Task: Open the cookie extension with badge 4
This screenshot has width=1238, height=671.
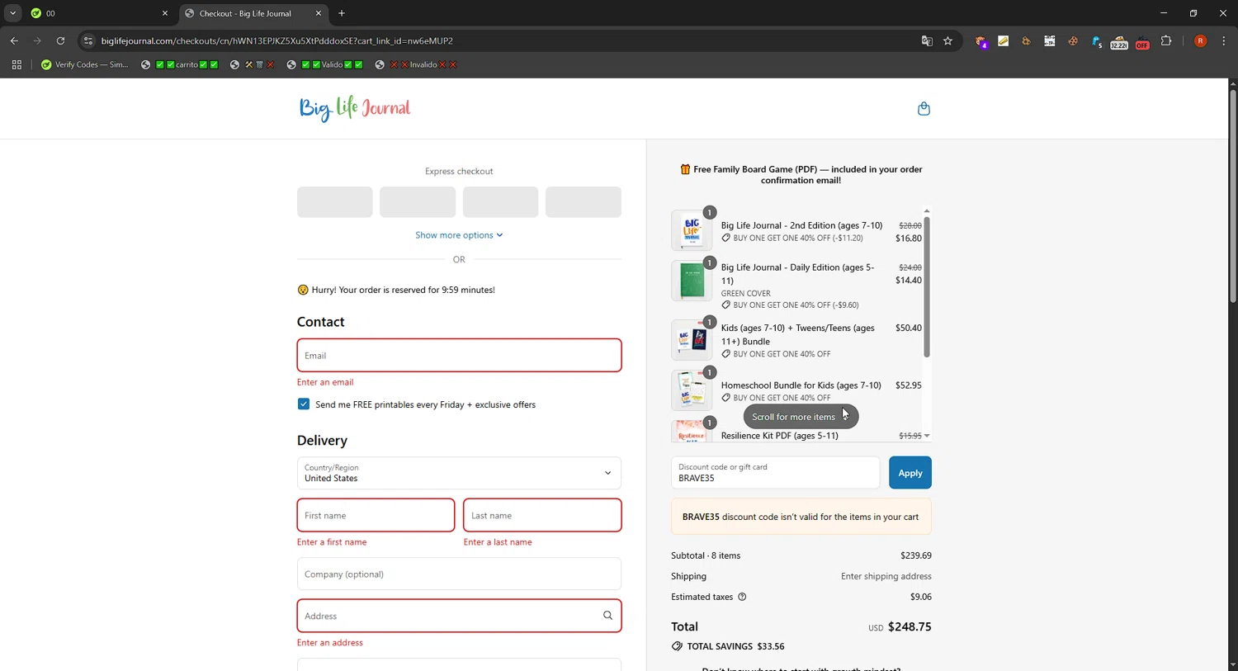Action: [x=980, y=41]
